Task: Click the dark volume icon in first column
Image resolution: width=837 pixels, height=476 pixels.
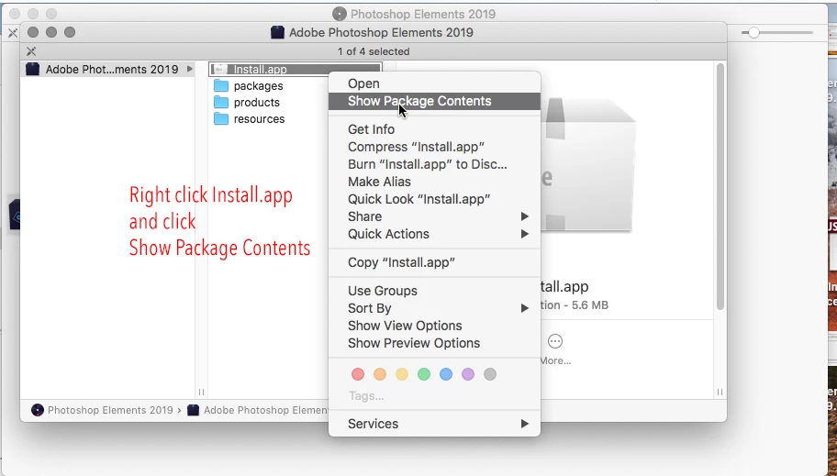Action: [x=32, y=70]
